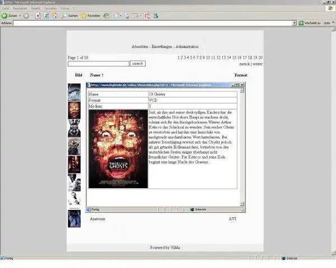
Task: Click the popup status bar Internet zone
Action: [x=198, y=209]
